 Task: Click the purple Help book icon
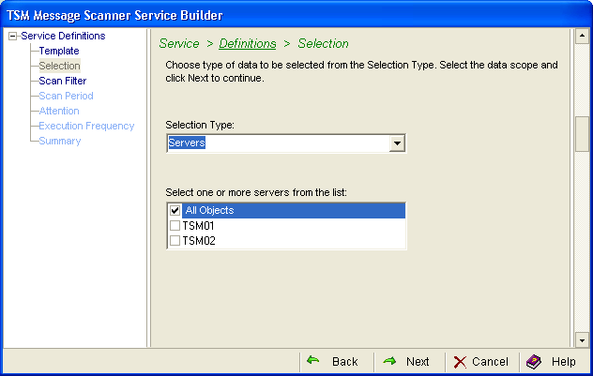[x=534, y=362]
